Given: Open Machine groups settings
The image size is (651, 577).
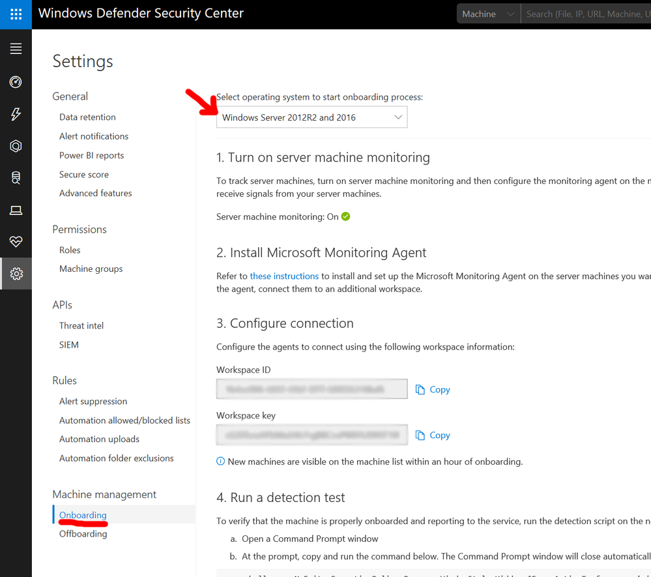Looking at the screenshot, I should pyautogui.click(x=91, y=269).
